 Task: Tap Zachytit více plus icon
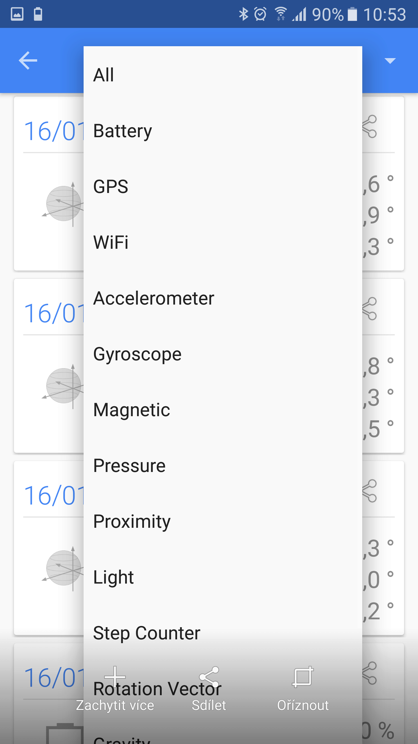(x=115, y=677)
